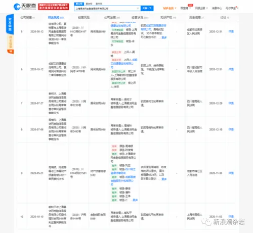Screen dimensions: 253x233
Task: Switch to the 公司背景 tab
Action: pos(27,18)
